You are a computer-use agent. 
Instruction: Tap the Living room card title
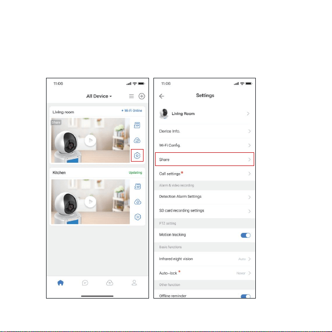64,112
